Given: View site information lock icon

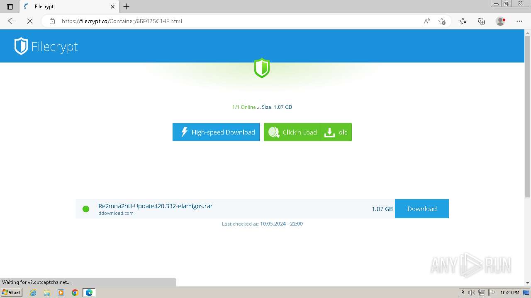Looking at the screenshot, I should tap(52, 21).
